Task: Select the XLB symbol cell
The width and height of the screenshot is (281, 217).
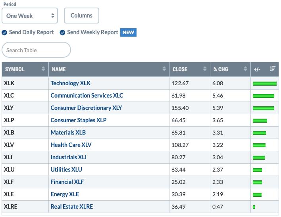Action: (25, 133)
